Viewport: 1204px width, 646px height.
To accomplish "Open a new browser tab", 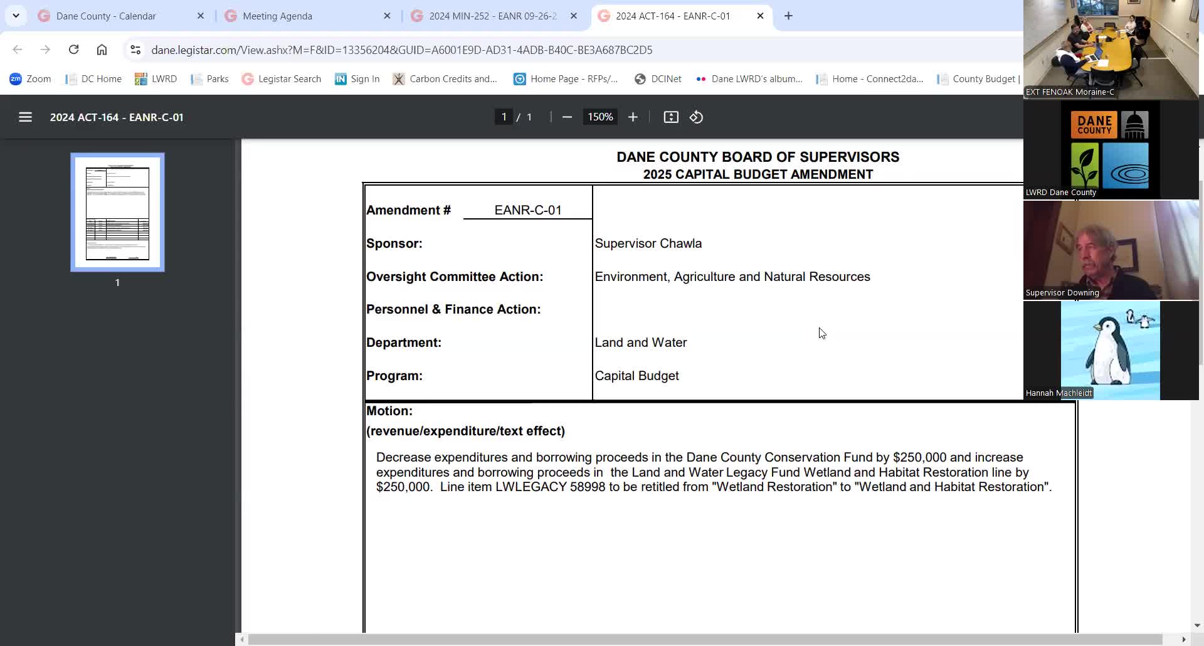I will [x=788, y=16].
